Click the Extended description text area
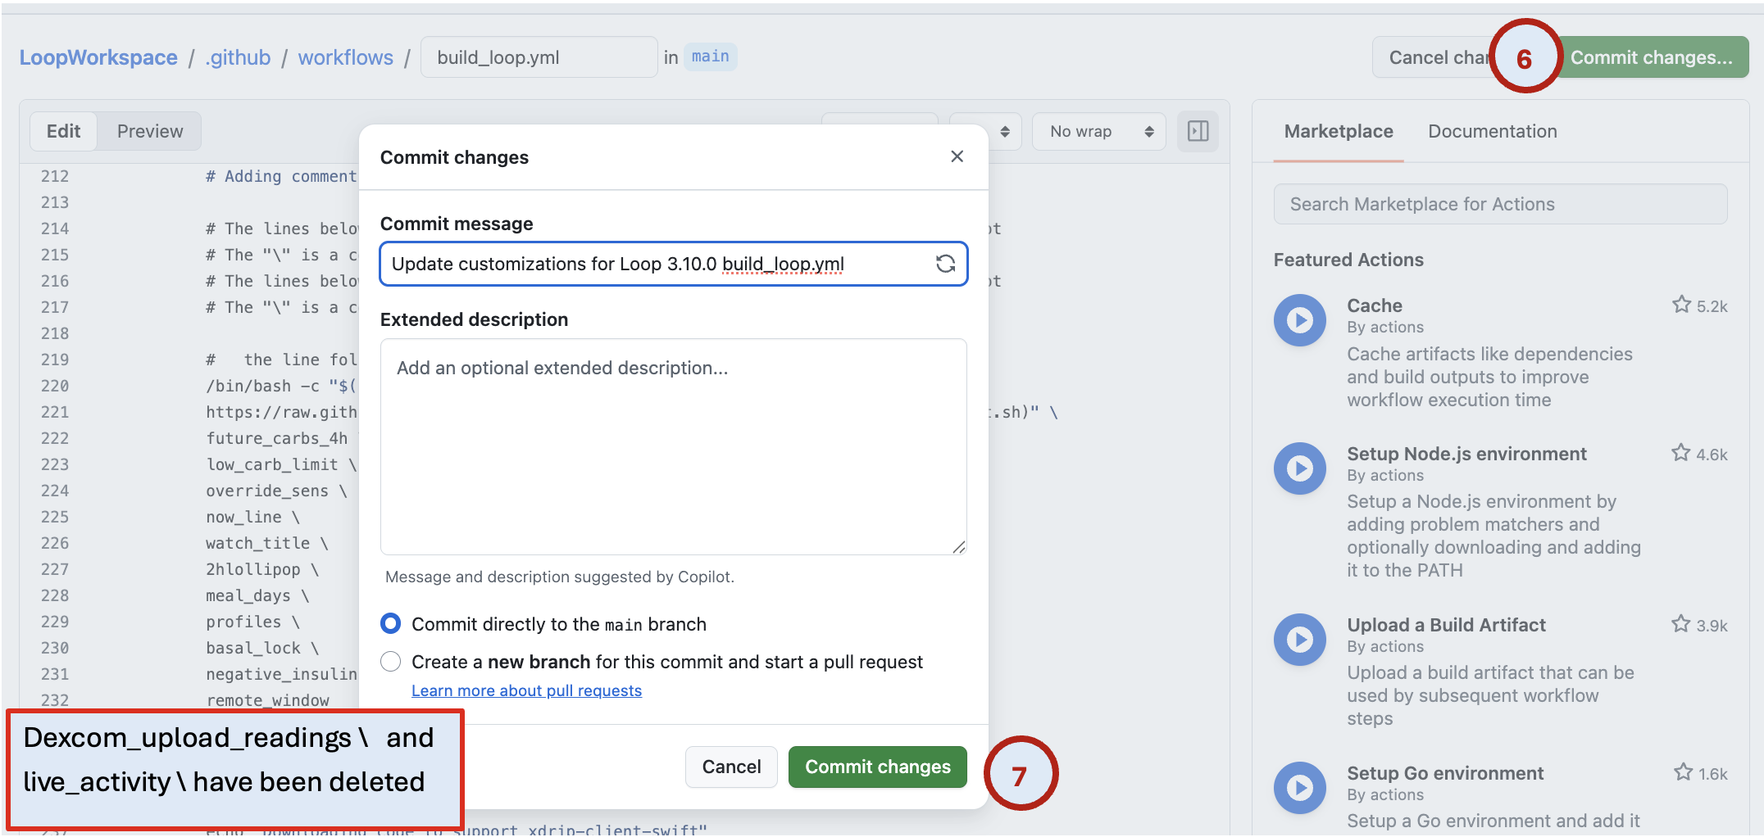The image size is (1764, 837). click(673, 446)
